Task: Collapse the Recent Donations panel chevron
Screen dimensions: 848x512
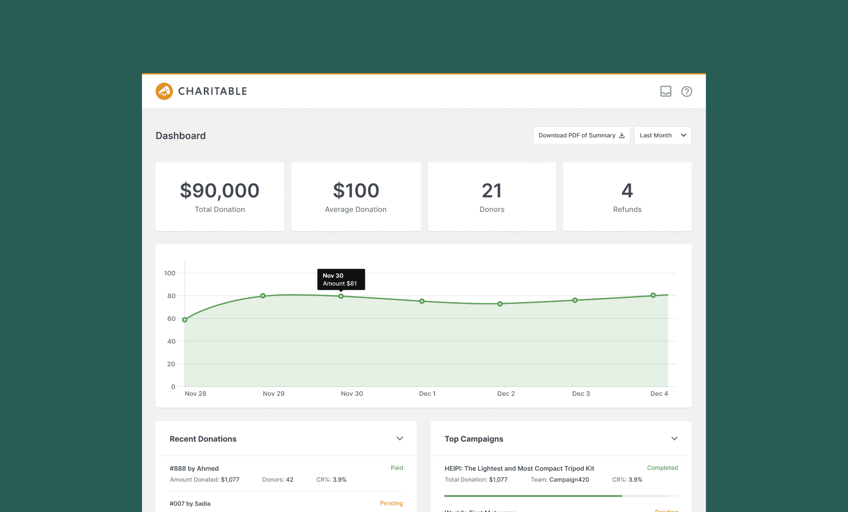Action: [x=399, y=438]
